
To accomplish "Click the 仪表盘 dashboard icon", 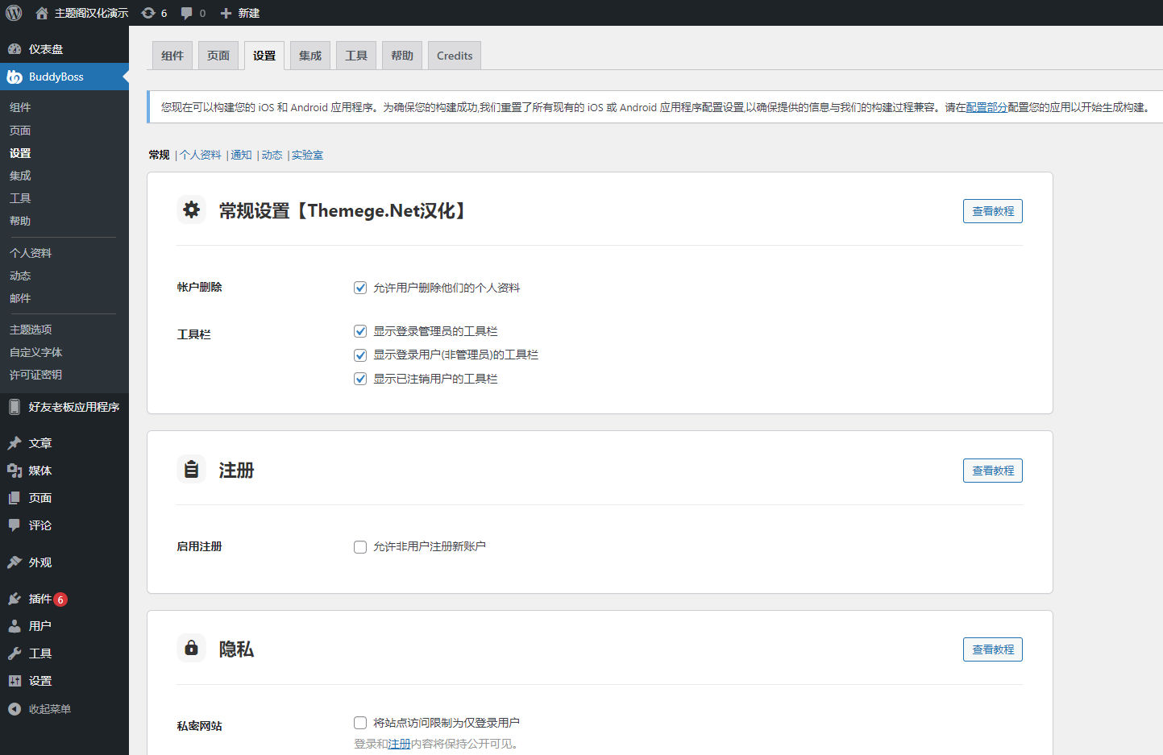I will pyautogui.click(x=15, y=49).
